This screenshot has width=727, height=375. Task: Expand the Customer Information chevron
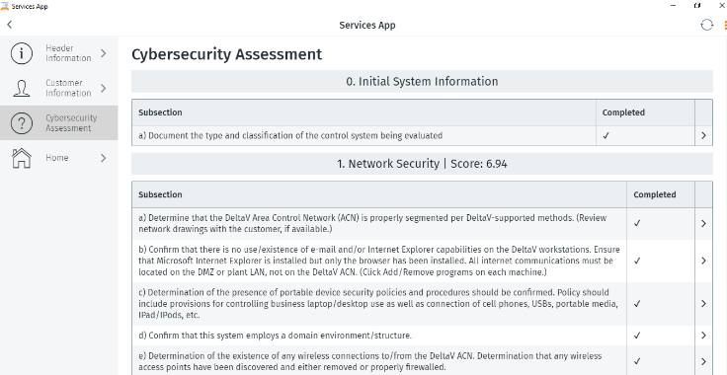[x=104, y=88]
